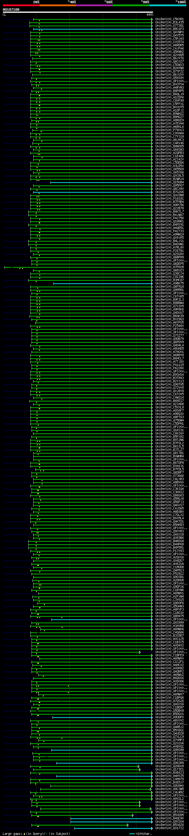Select hit label UniRef100_Q54S90
Image resolution: width=189 pixels, height=836 pixels.
click(x=169, y=78)
